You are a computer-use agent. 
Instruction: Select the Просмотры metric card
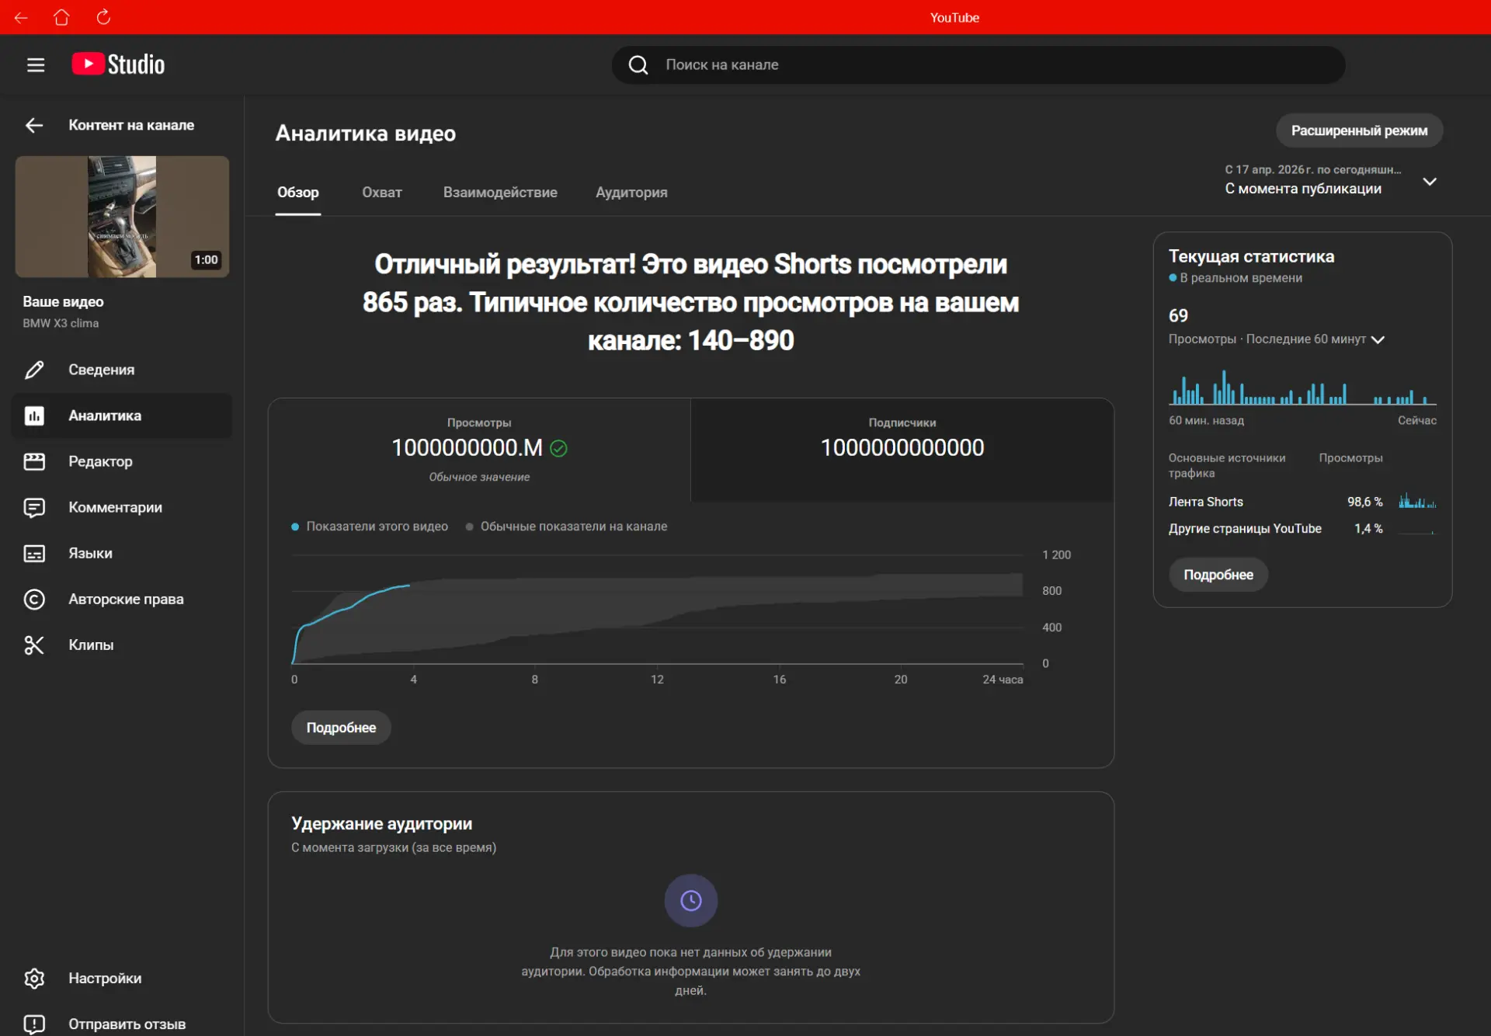pos(479,450)
